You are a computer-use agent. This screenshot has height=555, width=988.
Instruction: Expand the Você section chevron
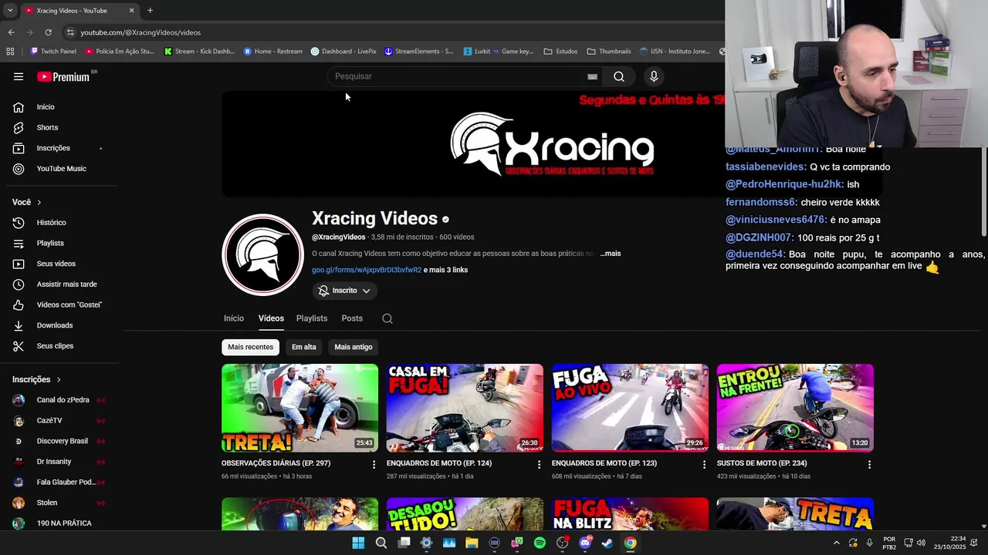(39, 202)
